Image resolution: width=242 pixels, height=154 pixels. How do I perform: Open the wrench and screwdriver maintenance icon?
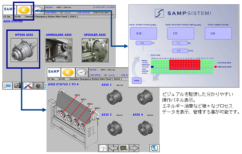pyautogui.click(x=28, y=85)
